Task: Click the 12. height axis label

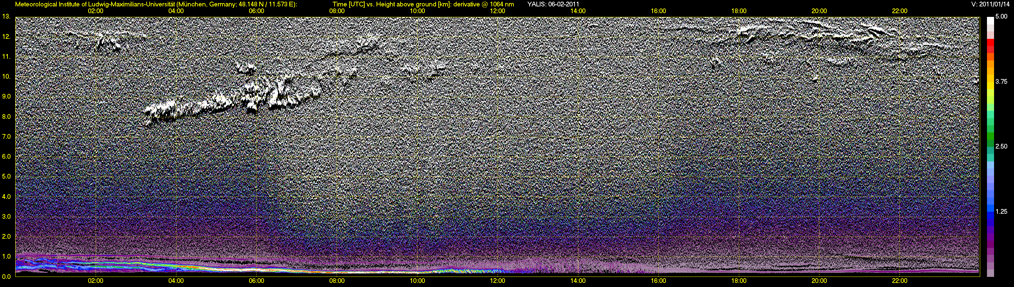Action: (x=6, y=36)
